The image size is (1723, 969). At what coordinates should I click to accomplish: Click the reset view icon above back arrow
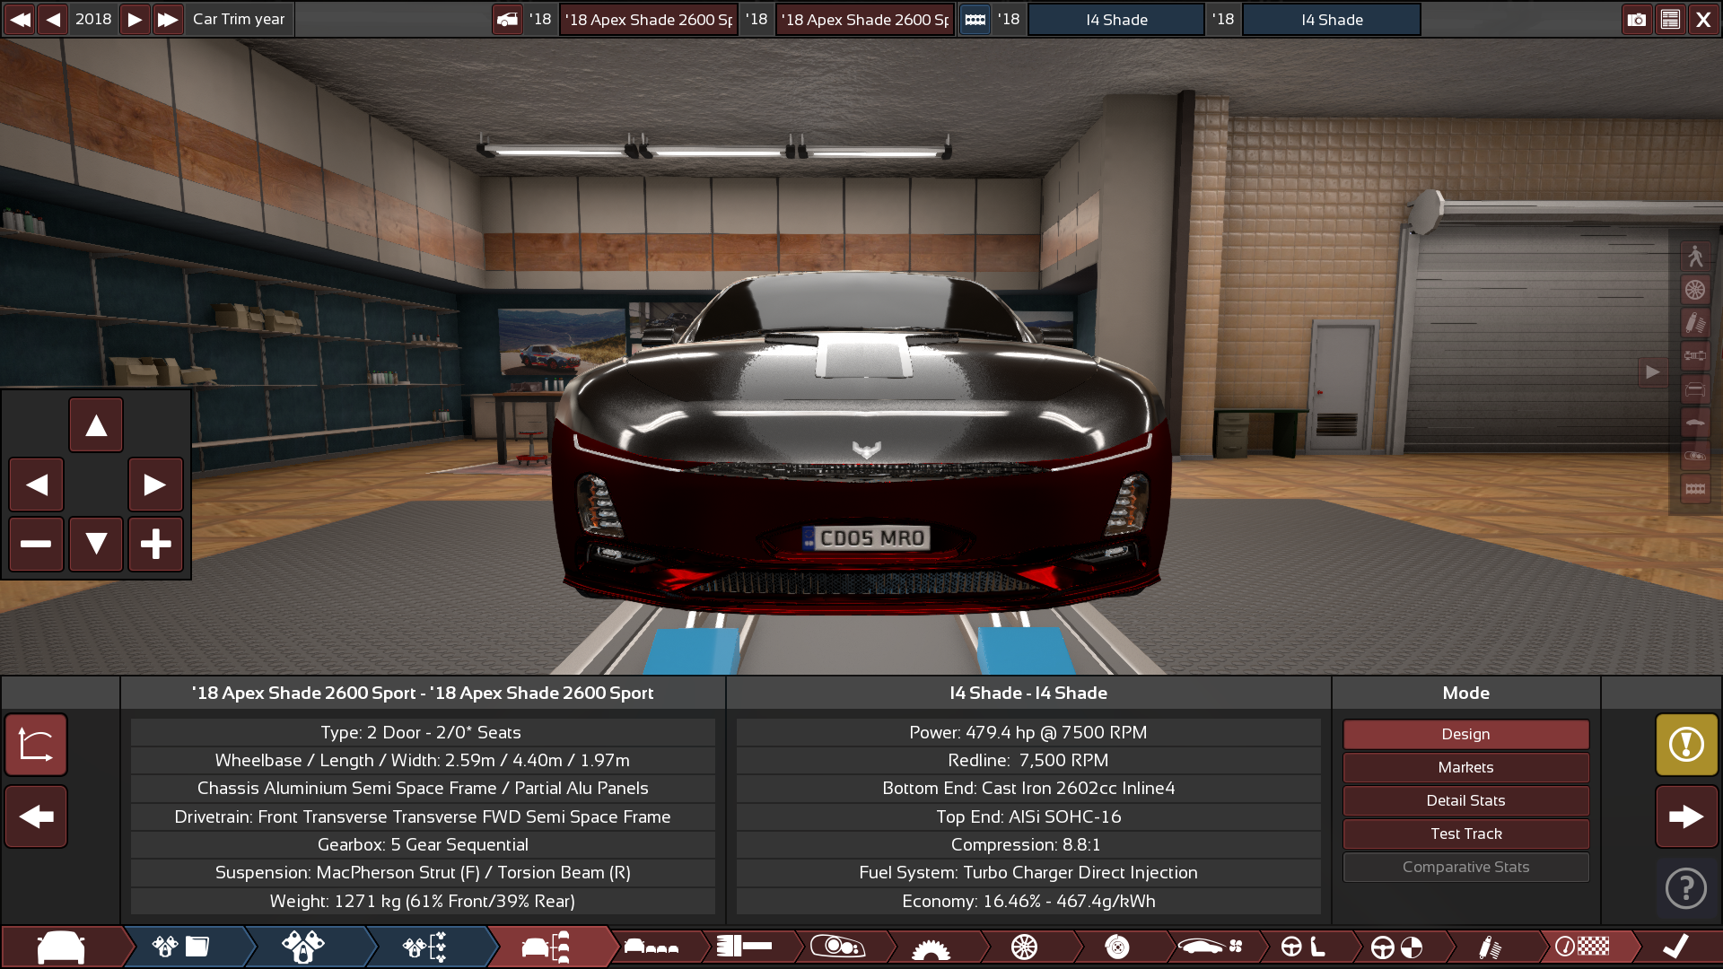click(x=36, y=745)
